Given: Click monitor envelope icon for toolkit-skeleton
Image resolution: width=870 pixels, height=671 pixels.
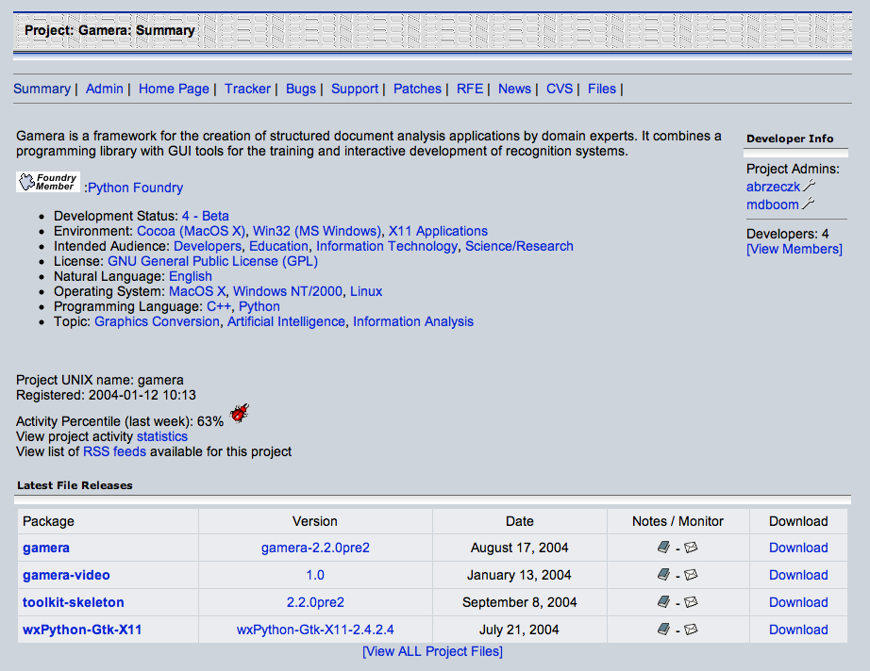Looking at the screenshot, I should (x=691, y=602).
